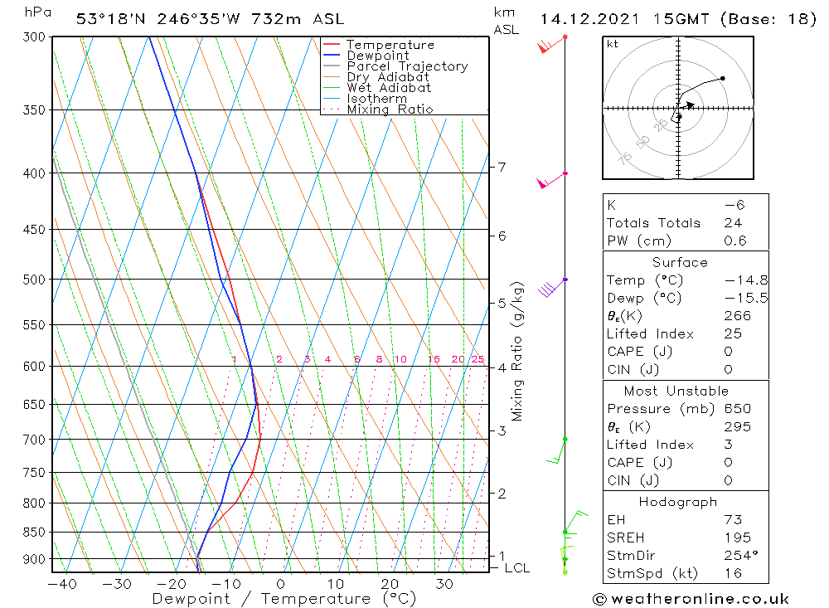Click the Mixing Ratio (g/kg) vertical label
This screenshot has height=608, width=829.
516,352
